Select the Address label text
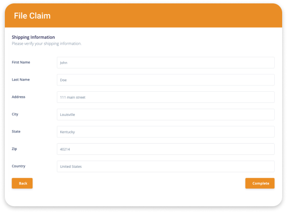 18,97
